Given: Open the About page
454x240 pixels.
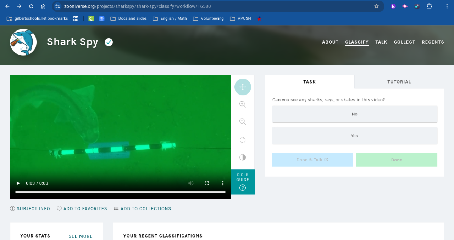Looking at the screenshot, I should tap(330, 42).
